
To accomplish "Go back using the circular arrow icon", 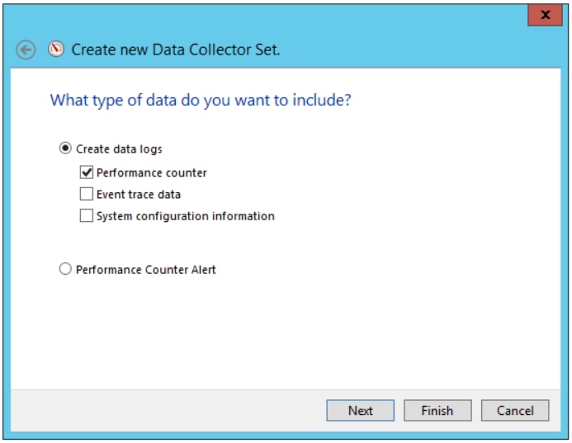I will click(26, 49).
